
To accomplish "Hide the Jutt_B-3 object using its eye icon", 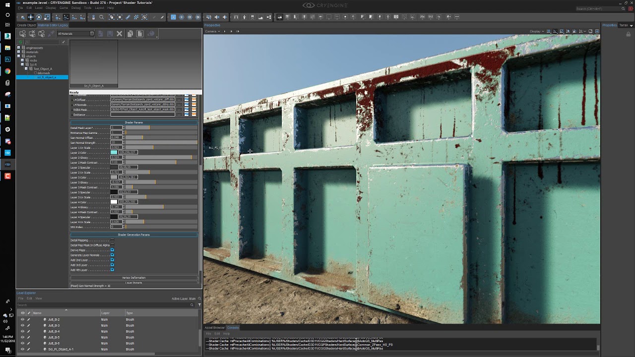I will tap(22, 326).
